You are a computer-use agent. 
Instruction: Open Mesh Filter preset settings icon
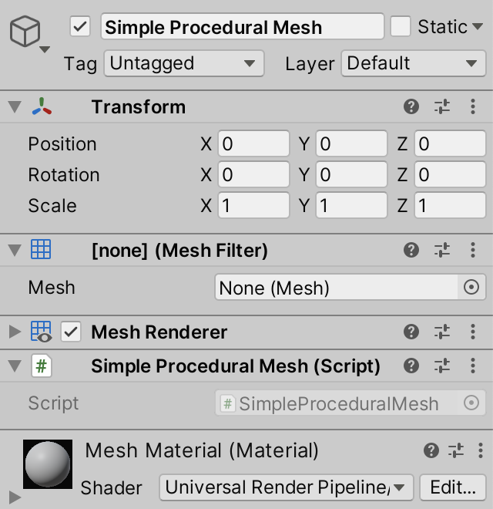click(x=442, y=250)
